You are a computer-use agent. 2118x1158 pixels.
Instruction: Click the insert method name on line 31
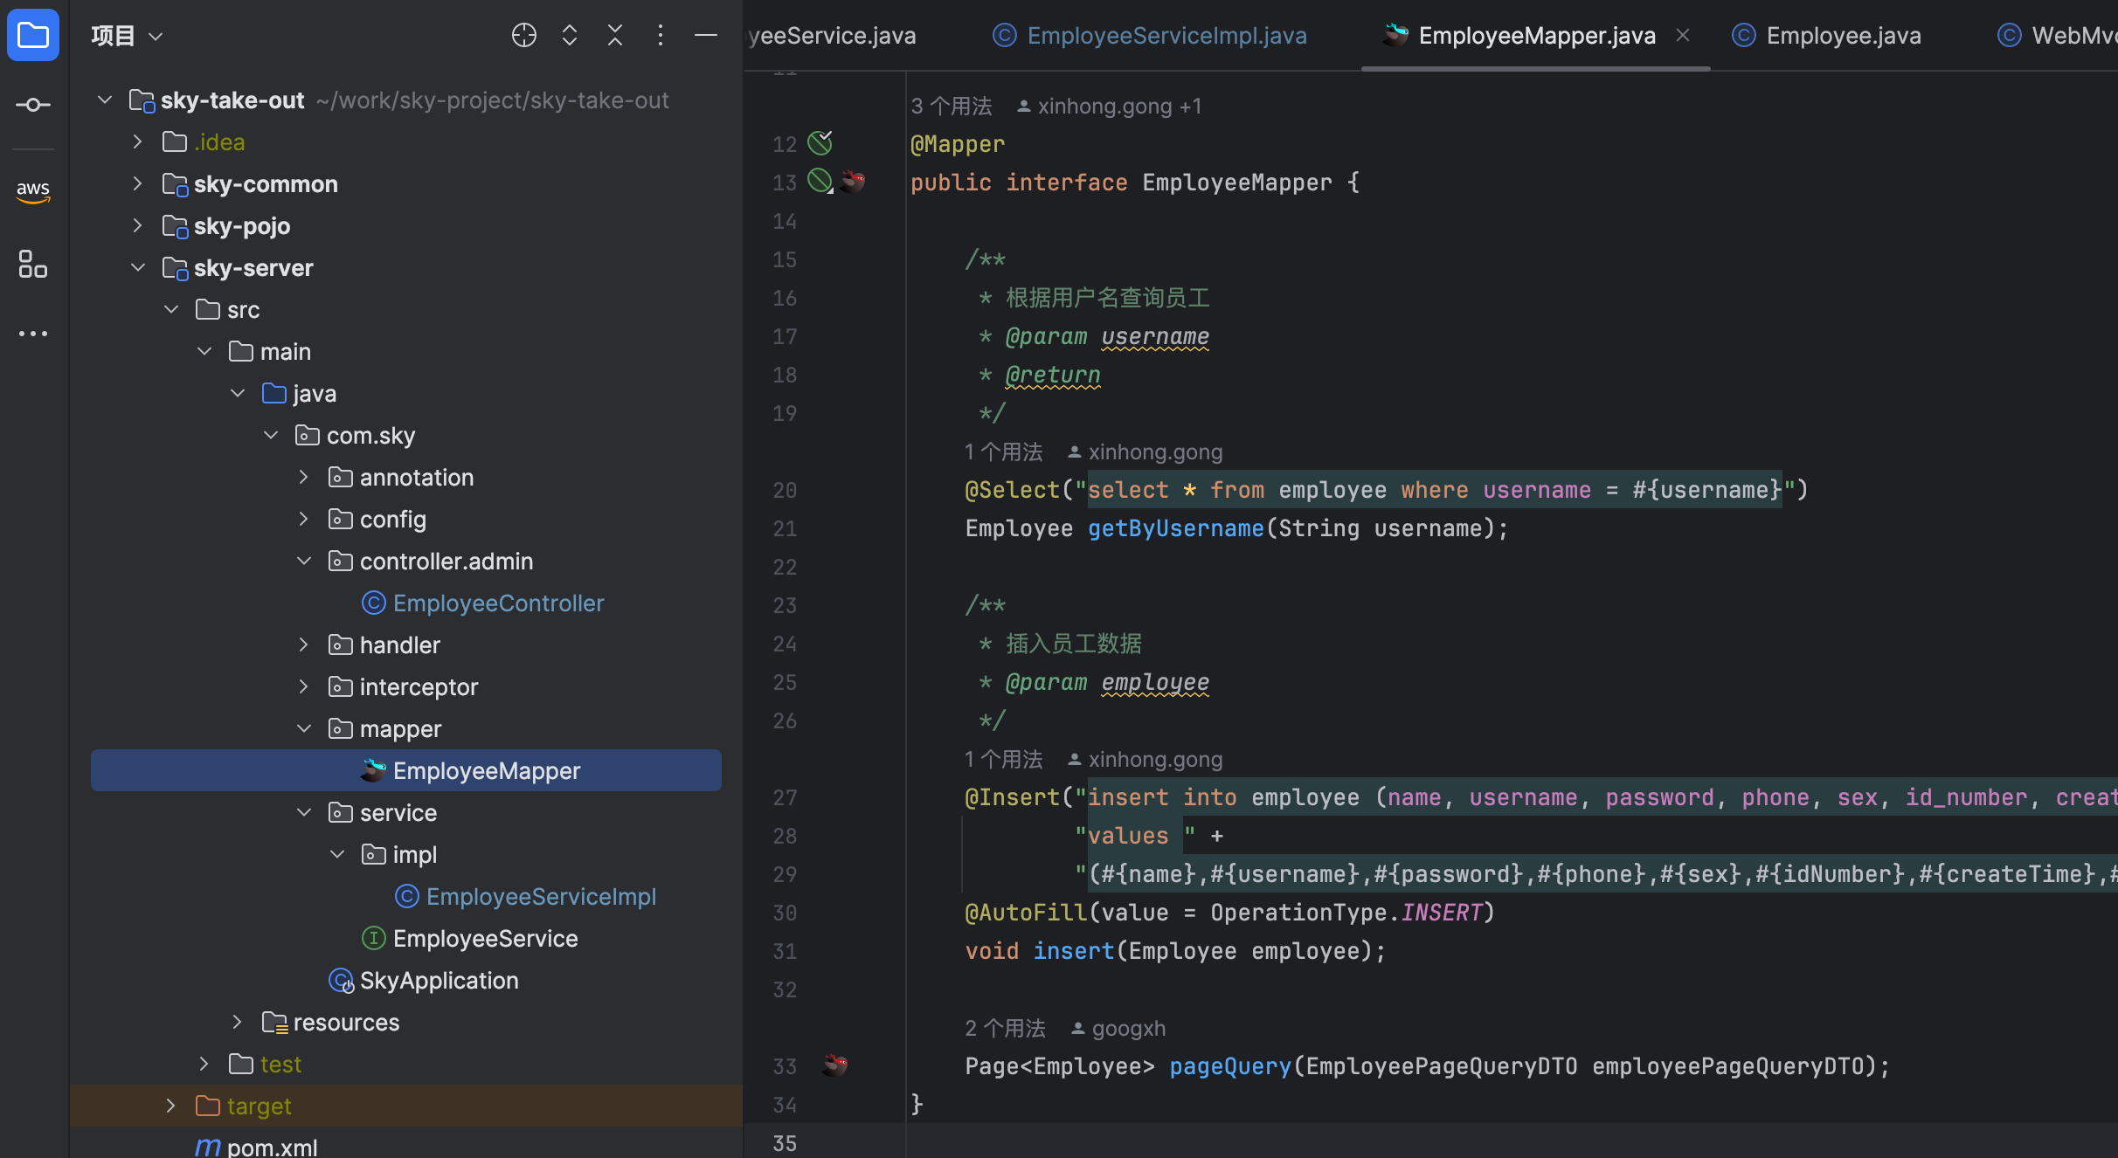1074,951
